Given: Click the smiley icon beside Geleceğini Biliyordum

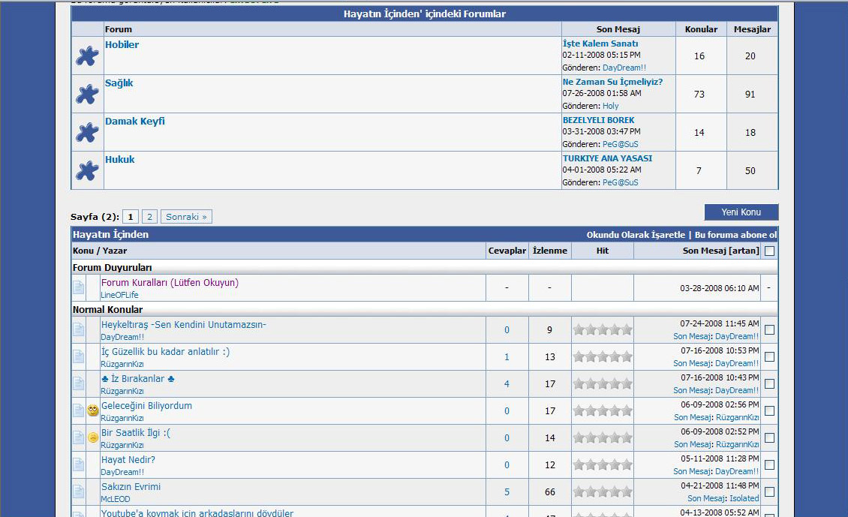Looking at the screenshot, I should coord(93,410).
